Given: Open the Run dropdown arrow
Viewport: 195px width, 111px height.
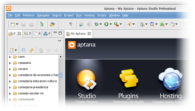Looking at the screenshot, I should coord(111,24).
